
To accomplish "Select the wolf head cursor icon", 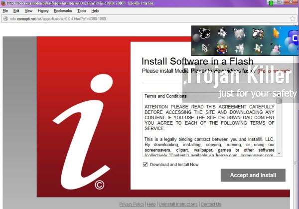I will (239, 34).
